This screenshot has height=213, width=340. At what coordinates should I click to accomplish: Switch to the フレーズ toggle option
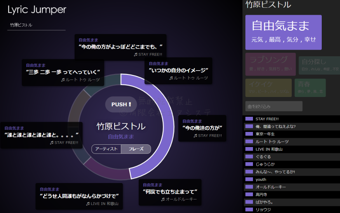tap(136, 149)
